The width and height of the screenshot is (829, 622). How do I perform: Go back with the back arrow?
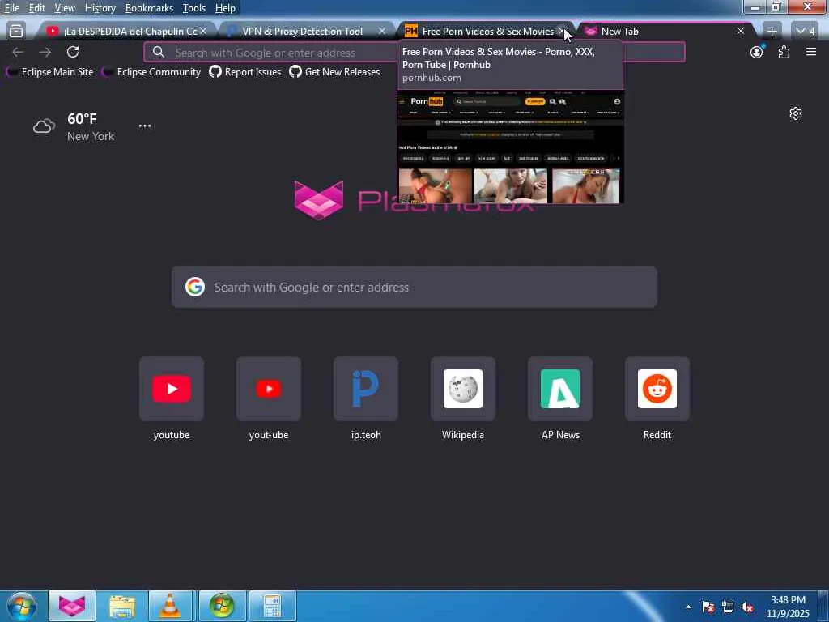pos(18,52)
